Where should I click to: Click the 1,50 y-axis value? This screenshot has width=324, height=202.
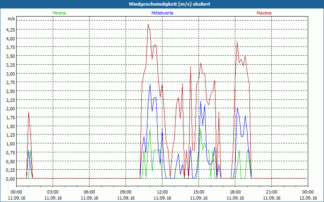[x=11, y=126]
